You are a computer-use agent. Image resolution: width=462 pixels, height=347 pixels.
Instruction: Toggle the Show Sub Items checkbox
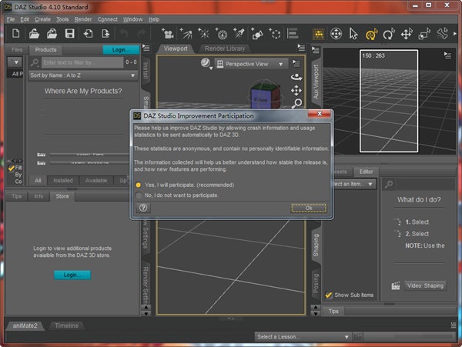click(329, 295)
